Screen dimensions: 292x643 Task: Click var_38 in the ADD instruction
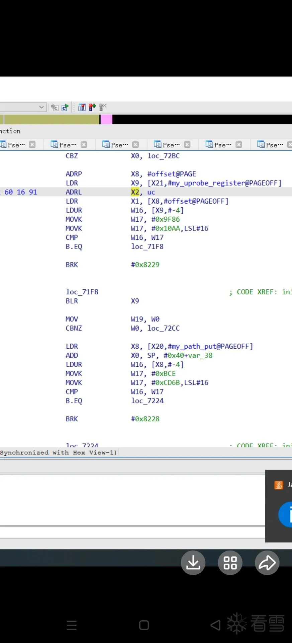click(x=200, y=355)
